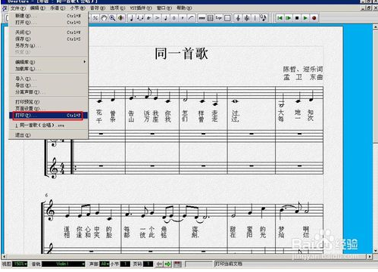
Task: Click the red page view icon in status bar
Action: (177, 264)
